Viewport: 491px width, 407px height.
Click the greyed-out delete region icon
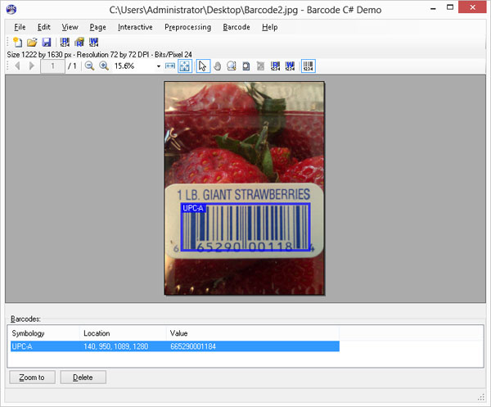coord(260,66)
